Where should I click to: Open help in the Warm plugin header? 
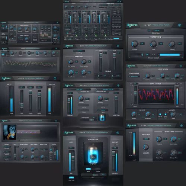pos(118,133)
